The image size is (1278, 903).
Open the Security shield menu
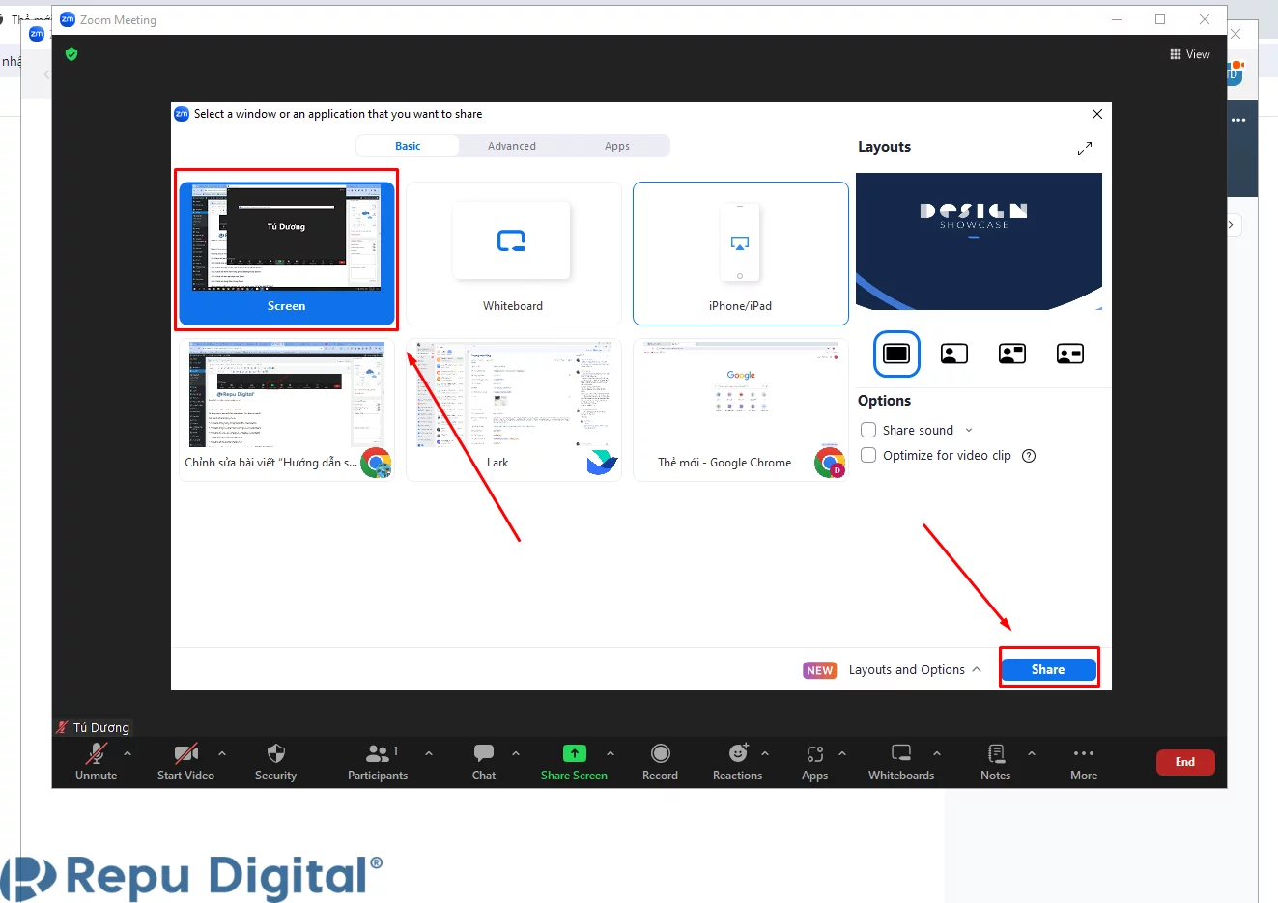(275, 762)
